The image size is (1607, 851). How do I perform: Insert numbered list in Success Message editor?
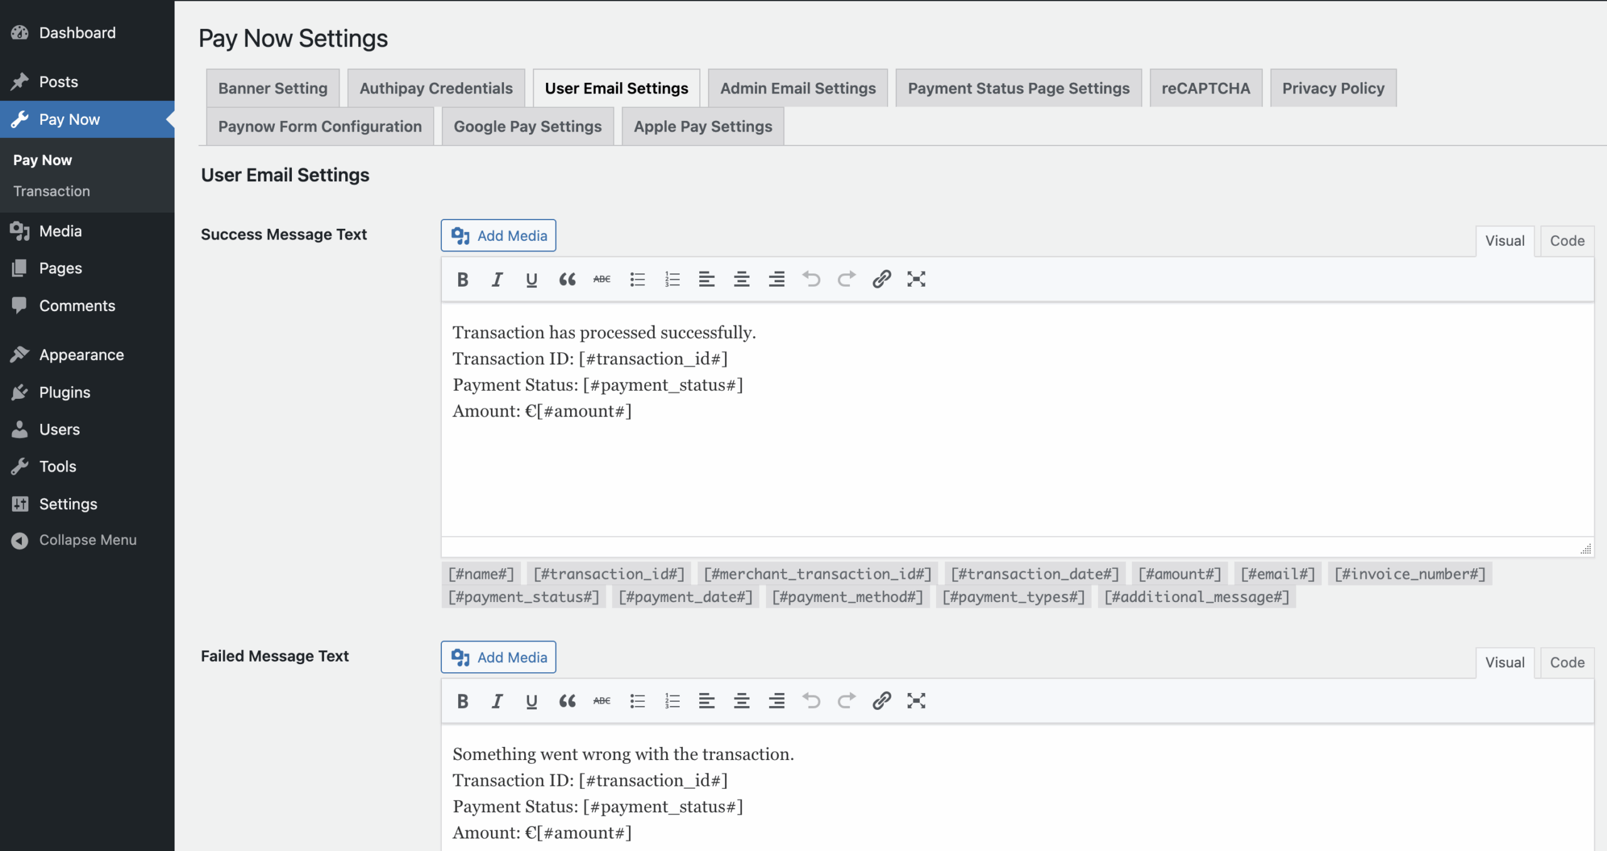[672, 280]
